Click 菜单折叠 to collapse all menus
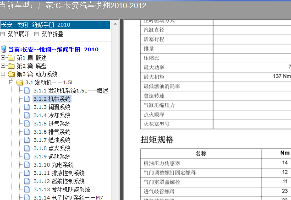The height and width of the screenshot is (200, 291). pos(52,34)
